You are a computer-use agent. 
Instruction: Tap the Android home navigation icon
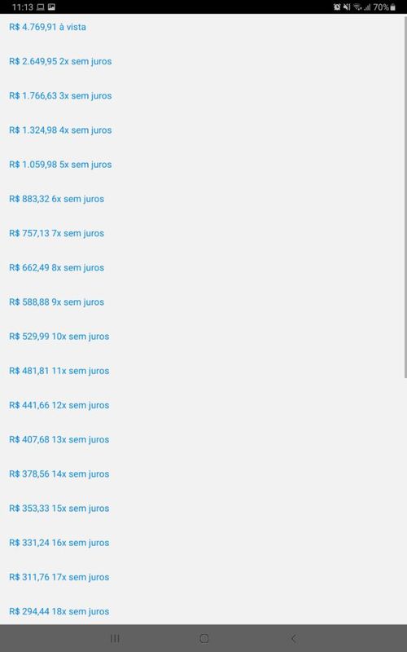[x=204, y=638]
